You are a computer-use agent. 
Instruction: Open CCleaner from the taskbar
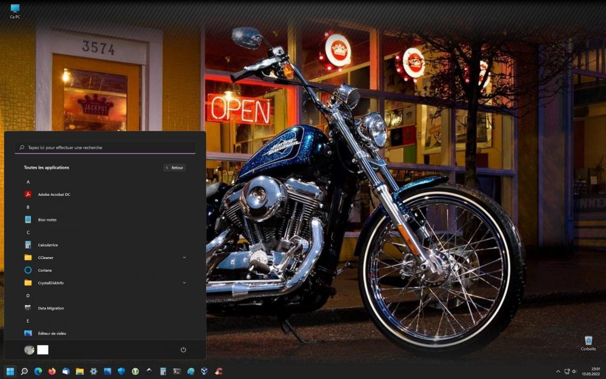[x=218, y=371]
